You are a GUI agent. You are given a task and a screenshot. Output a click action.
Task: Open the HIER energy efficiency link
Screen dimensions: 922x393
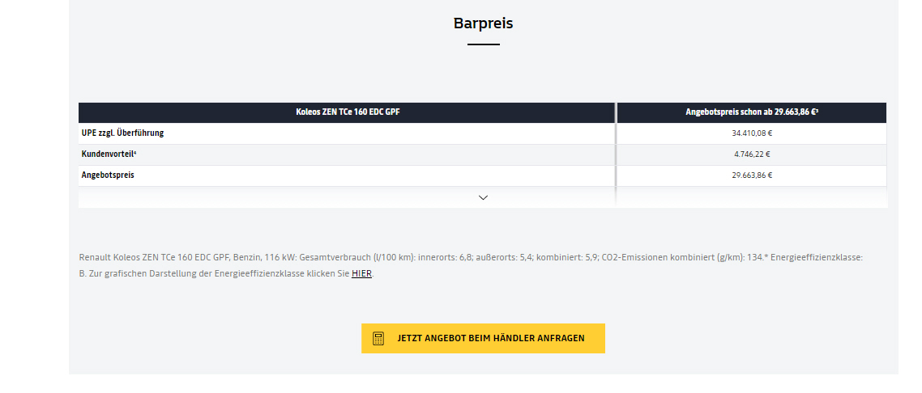361,273
